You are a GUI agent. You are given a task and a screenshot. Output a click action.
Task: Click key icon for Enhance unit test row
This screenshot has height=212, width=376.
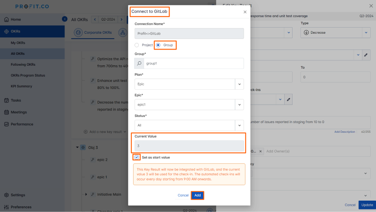pyautogui.click(x=93, y=81)
